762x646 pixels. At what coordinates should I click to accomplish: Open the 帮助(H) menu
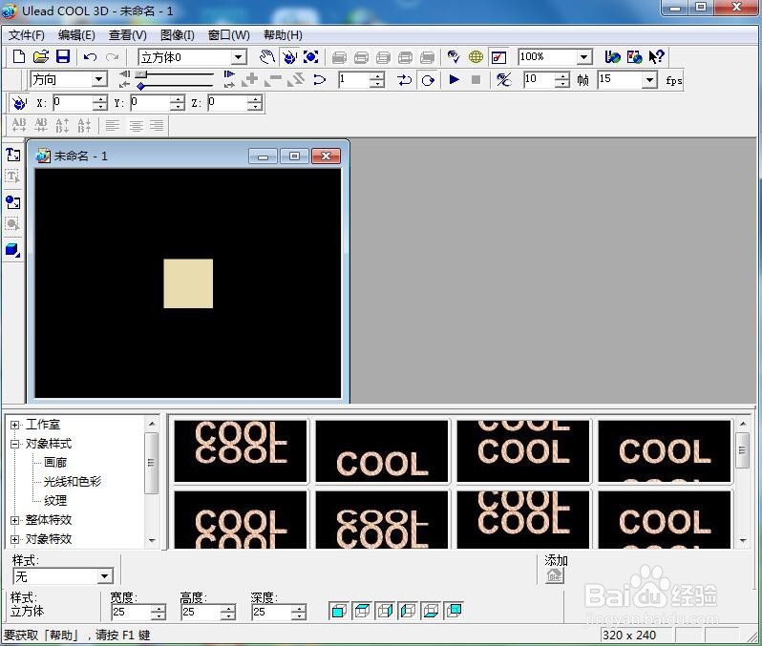pyautogui.click(x=283, y=35)
